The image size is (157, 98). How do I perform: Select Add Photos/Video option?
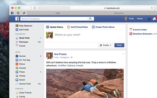[77, 27]
